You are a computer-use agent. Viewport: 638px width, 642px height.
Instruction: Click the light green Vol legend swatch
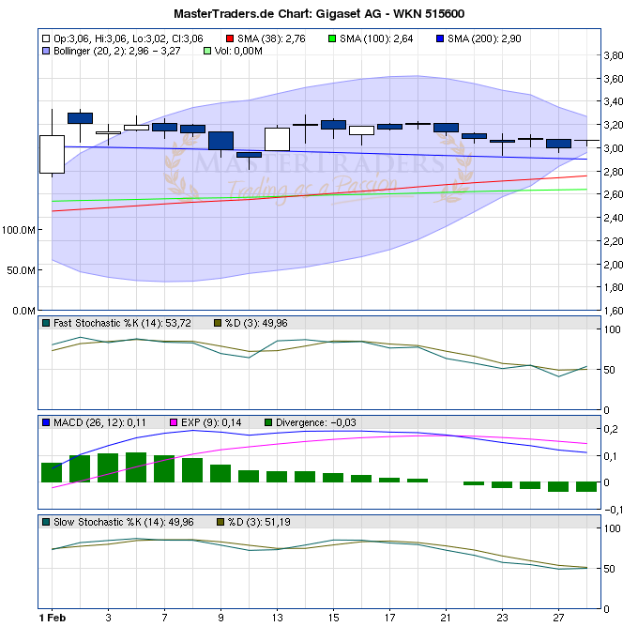[207, 51]
